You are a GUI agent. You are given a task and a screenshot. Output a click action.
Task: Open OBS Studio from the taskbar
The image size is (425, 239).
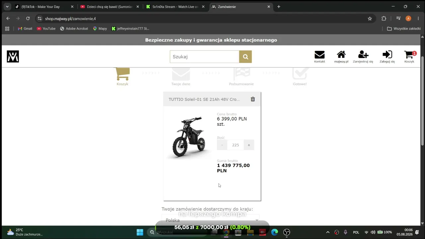tap(287, 232)
